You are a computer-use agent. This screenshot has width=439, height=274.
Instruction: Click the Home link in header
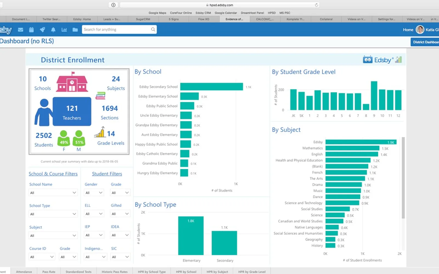[x=408, y=30]
